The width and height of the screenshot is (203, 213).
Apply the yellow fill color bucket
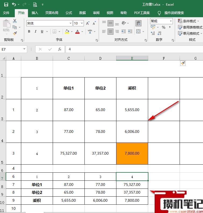tap(67, 31)
